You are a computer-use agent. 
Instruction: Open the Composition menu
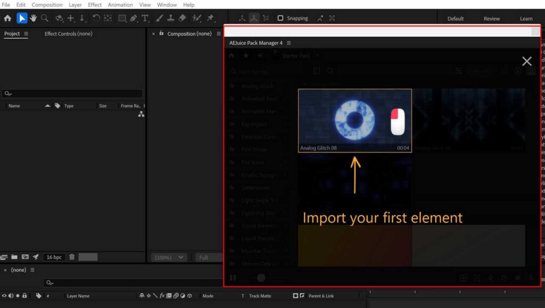pos(47,5)
